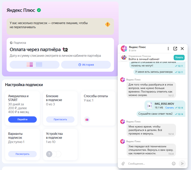Click the question mark device icon
Screen dimensions: 191x170
point(49,154)
